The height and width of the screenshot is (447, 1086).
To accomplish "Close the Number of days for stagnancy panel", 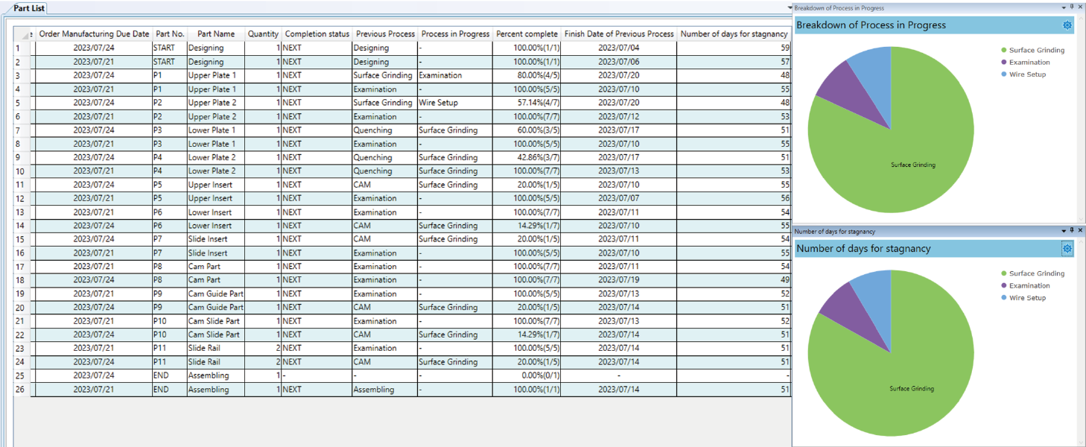I will click(x=1080, y=231).
